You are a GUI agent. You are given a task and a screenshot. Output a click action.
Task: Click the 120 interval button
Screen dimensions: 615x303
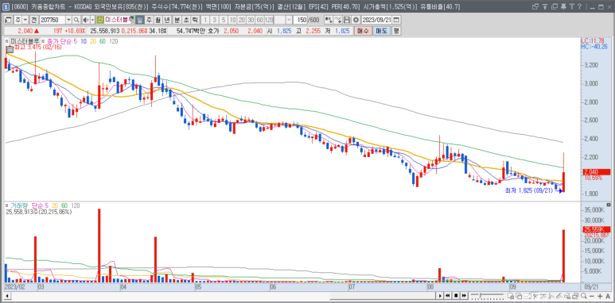pos(269,20)
